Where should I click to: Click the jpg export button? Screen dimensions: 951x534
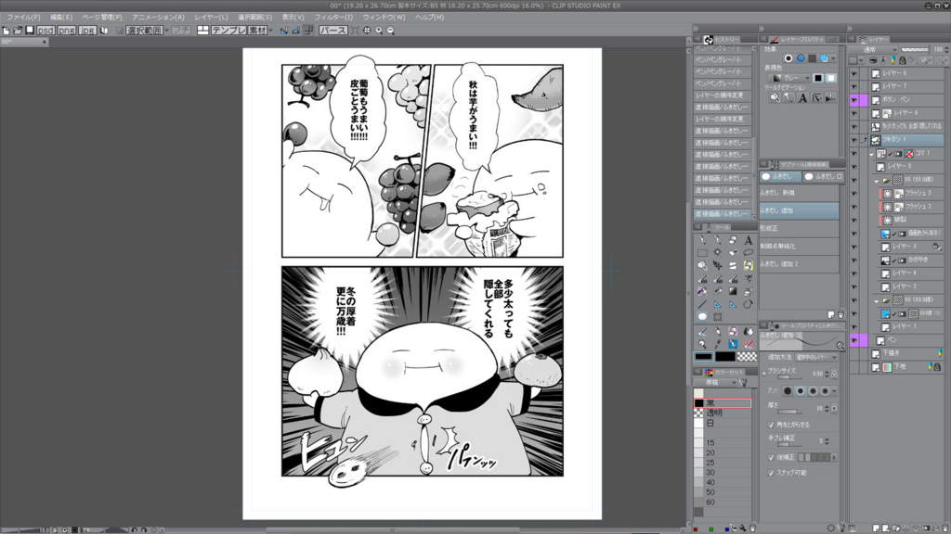click(86, 31)
